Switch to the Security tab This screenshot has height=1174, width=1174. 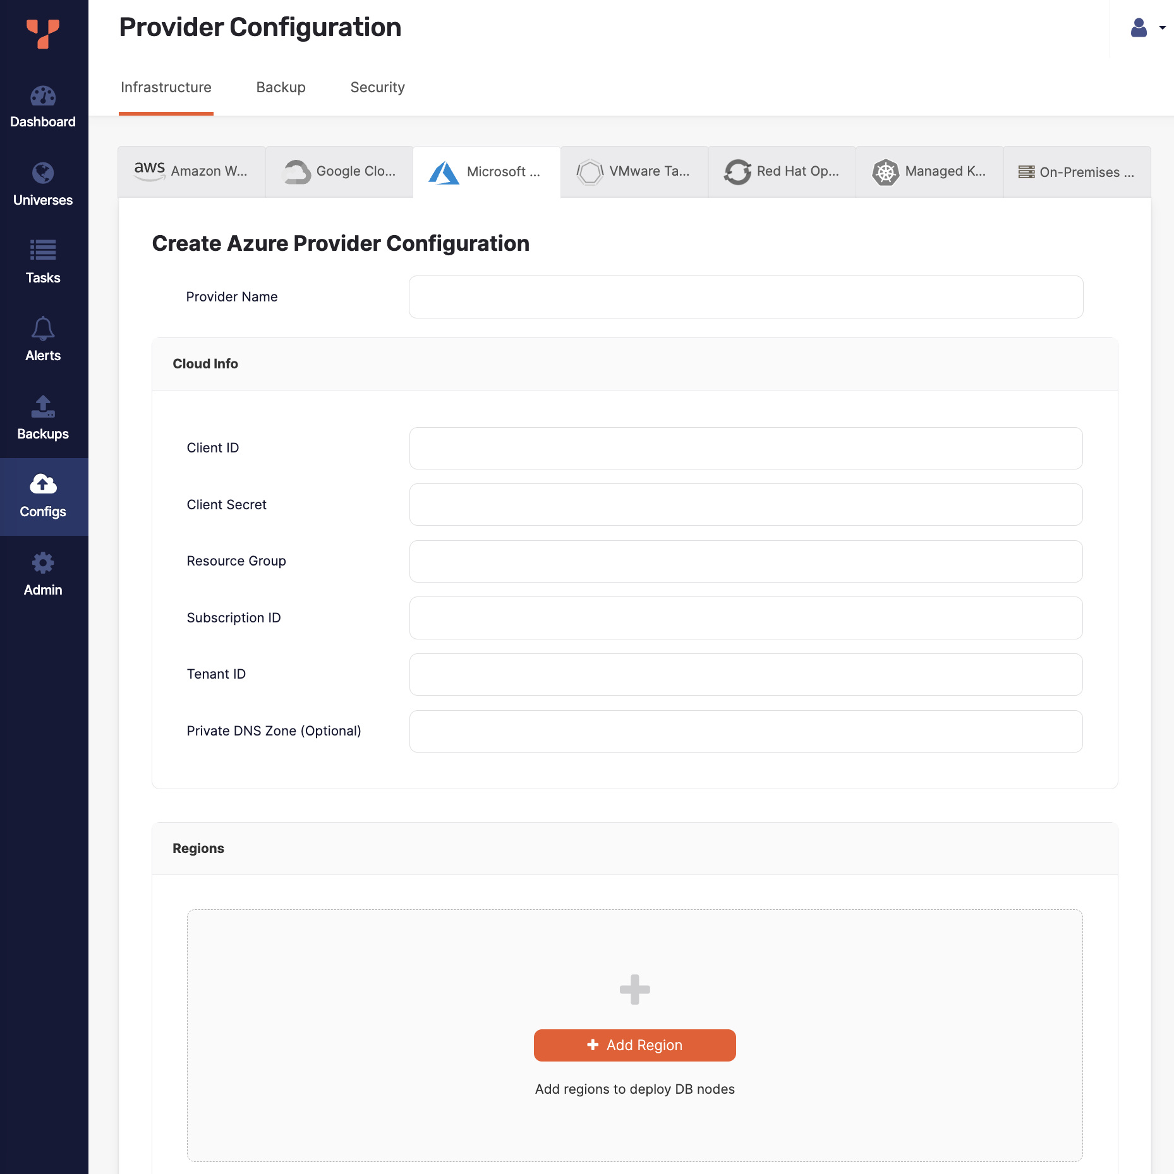tap(378, 87)
